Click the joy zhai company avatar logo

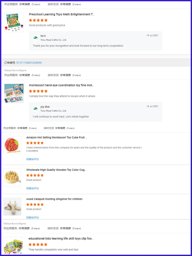pyautogui.click(x=36, y=109)
